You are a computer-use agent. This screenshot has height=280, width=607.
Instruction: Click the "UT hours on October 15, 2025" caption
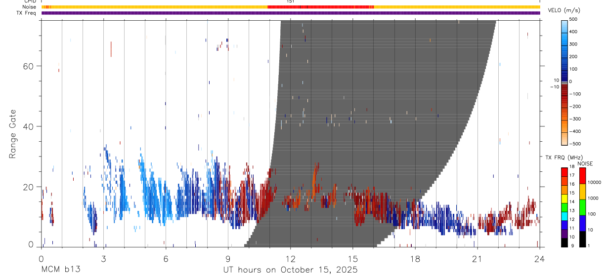coord(291,270)
